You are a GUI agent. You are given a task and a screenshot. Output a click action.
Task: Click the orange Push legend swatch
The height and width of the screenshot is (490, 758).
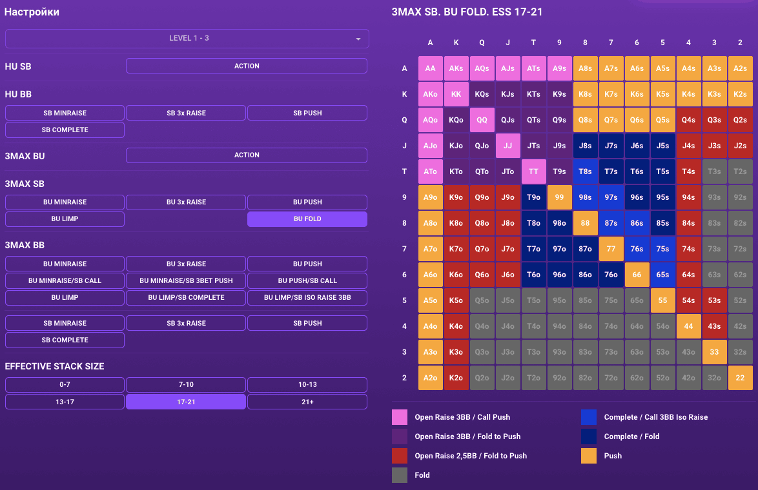pos(588,456)
